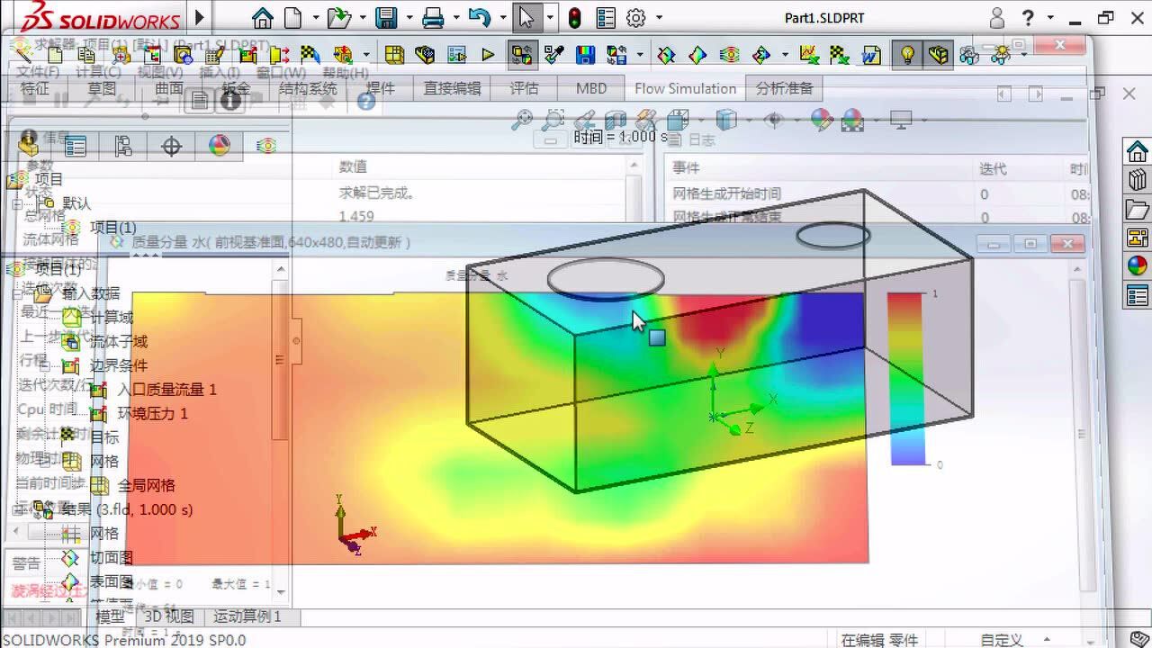
Task: Toggle the monitor display icon in preview toolbar
Action: click(901, 118)
